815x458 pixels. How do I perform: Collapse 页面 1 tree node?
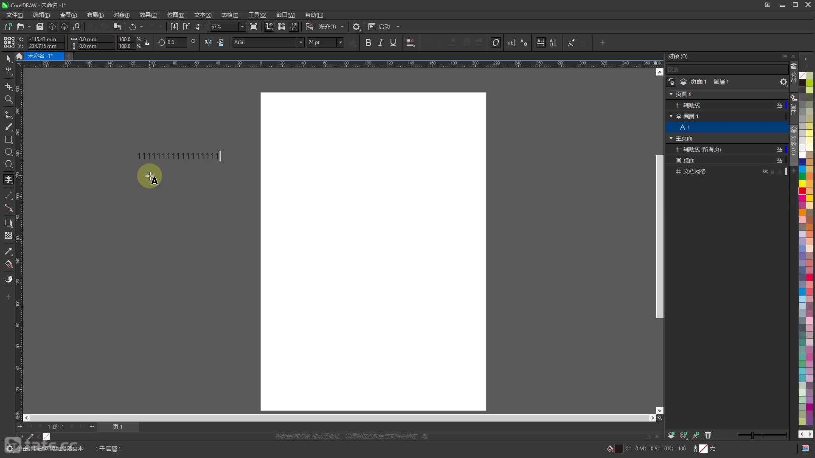pos(671,94)
